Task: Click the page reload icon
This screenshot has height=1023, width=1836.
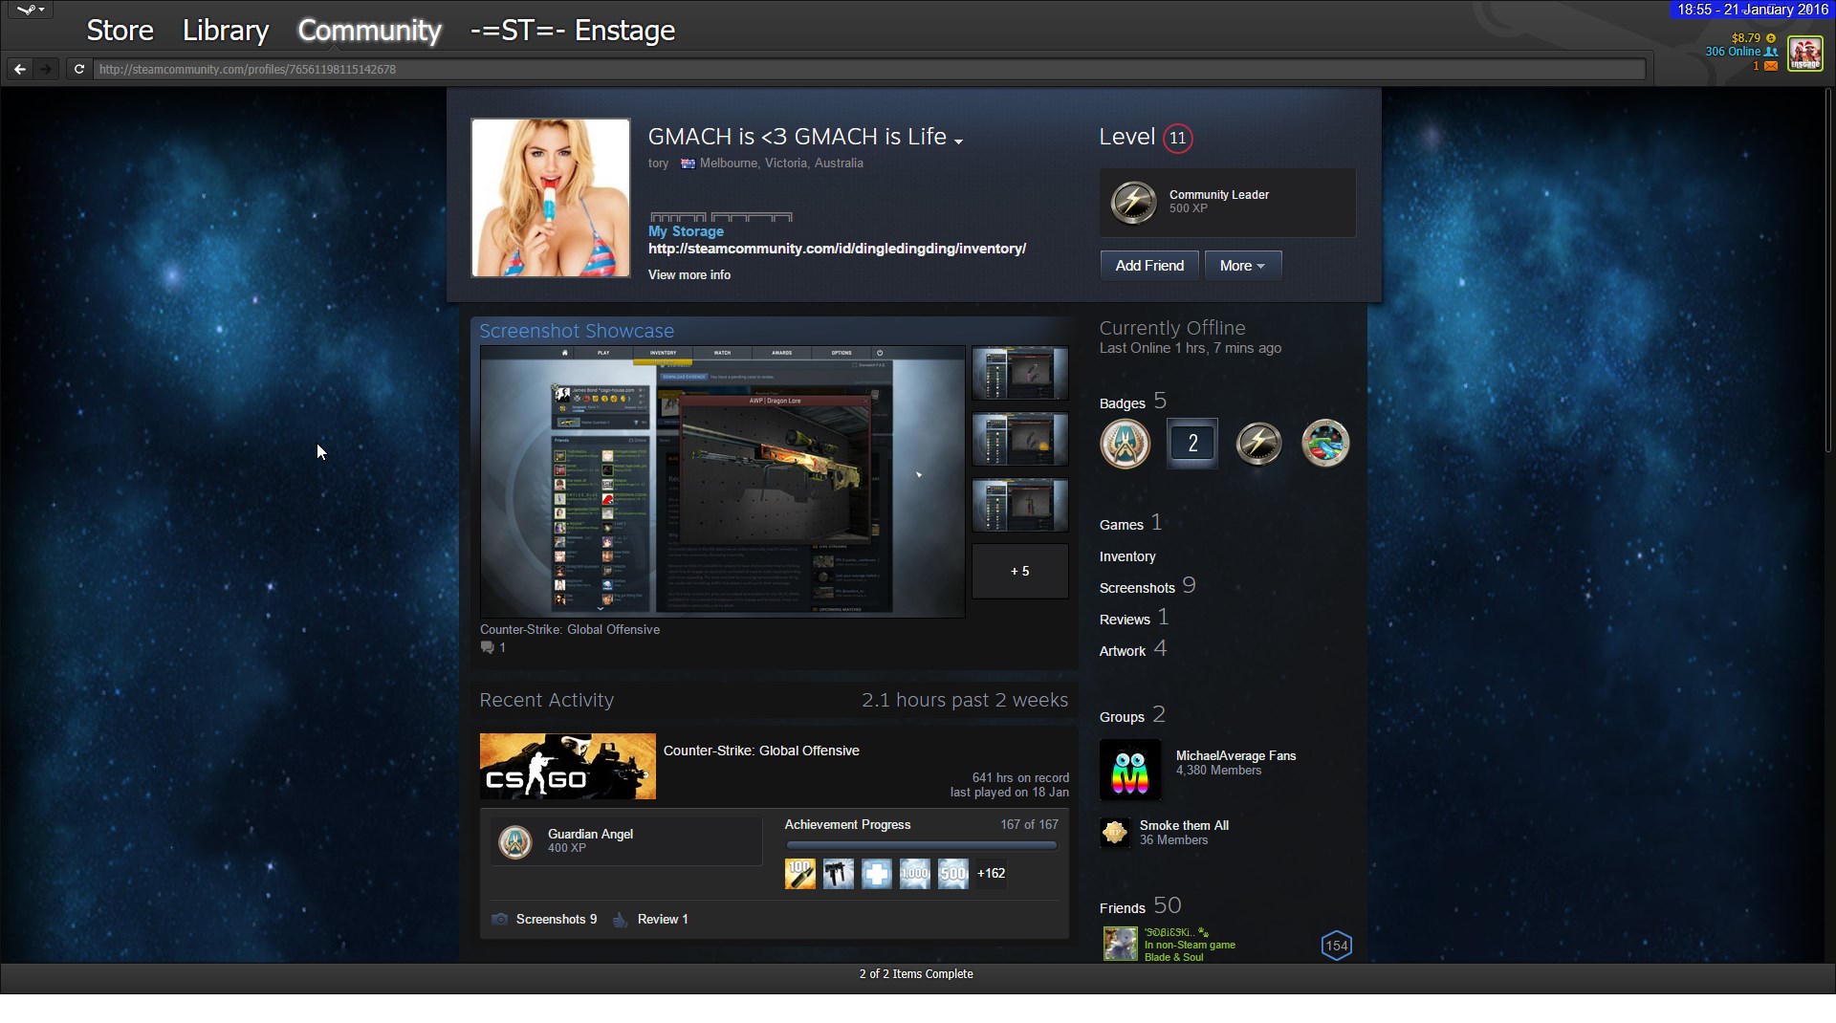Action: click(x=79, y=69)
